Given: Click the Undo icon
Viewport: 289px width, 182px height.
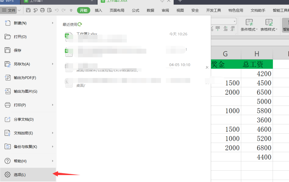Looking at the screenshot, I should pyautogui.click(x=57, y=10).
